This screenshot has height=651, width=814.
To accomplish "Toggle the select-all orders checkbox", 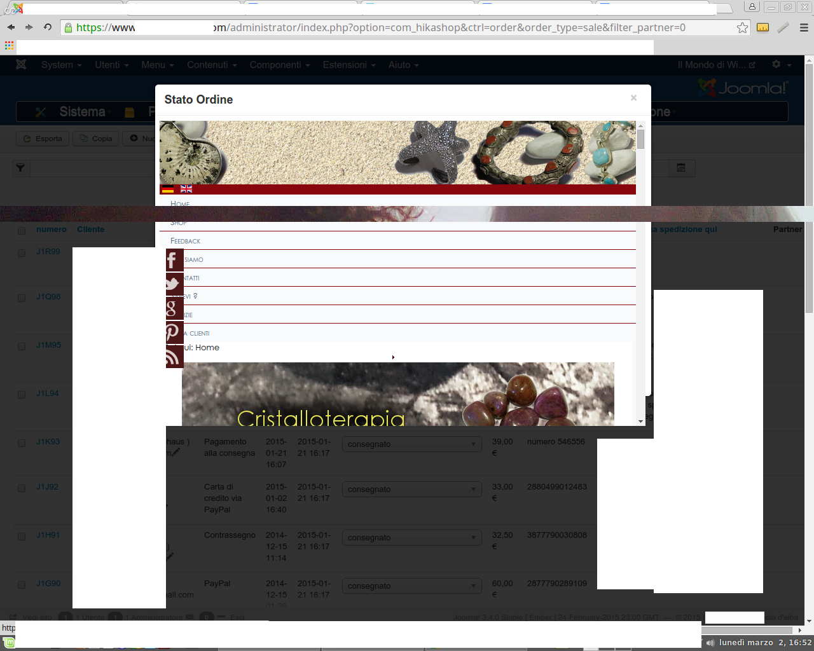I will pos(22,230).
